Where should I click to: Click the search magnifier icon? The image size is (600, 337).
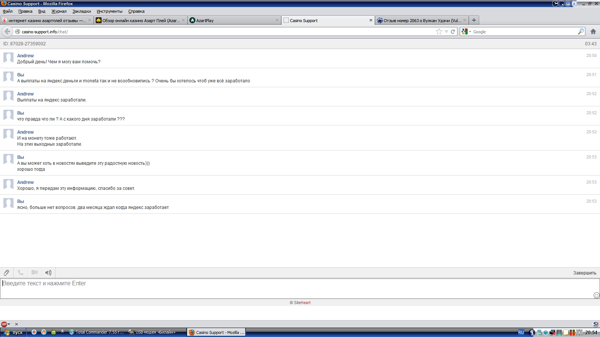coord(580,31)
